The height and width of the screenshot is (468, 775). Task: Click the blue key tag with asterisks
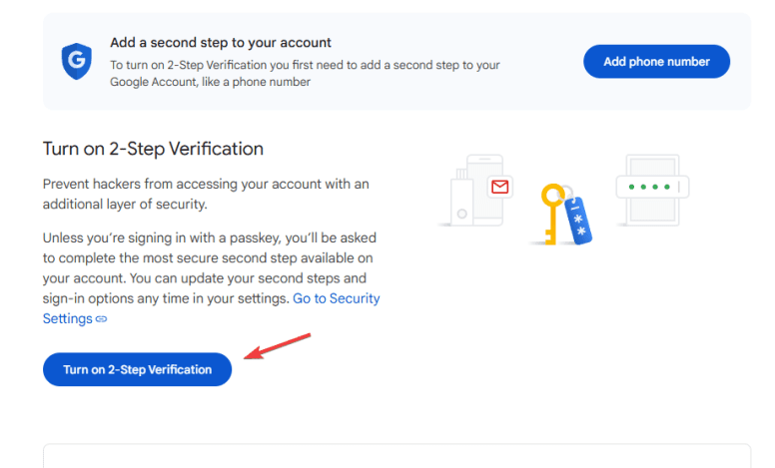pos(578,220)
